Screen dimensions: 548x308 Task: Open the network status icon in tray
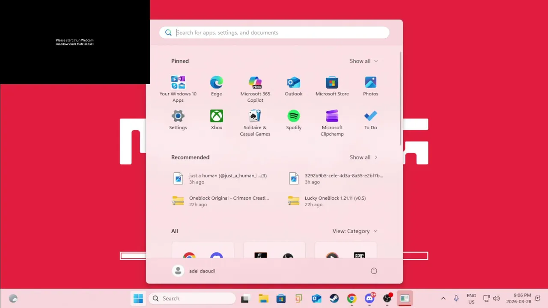pos(487,299)
